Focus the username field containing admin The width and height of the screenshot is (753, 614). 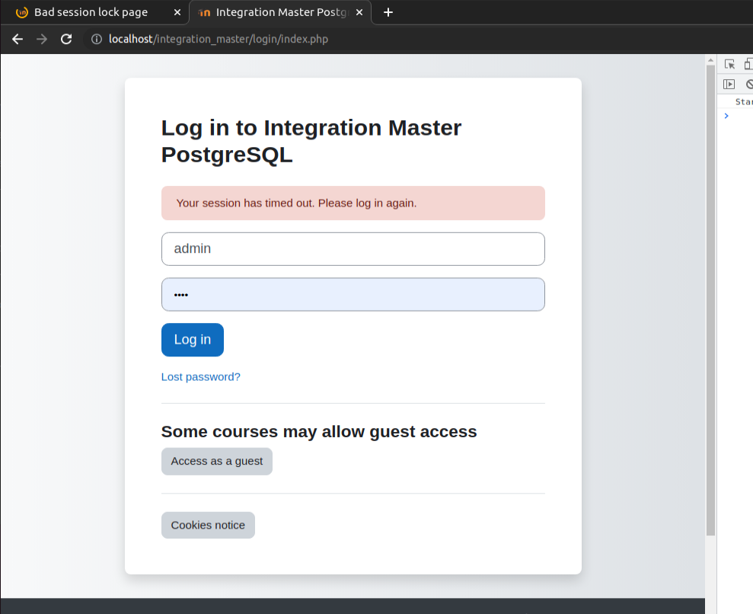point(353,249)
